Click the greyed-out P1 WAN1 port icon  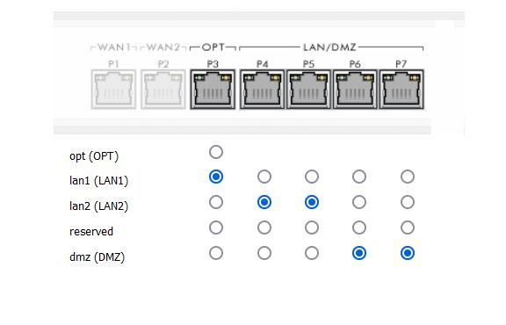tap(113, 90)
